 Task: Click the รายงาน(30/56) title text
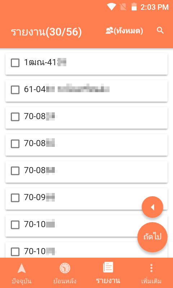(x=46, y=32)
